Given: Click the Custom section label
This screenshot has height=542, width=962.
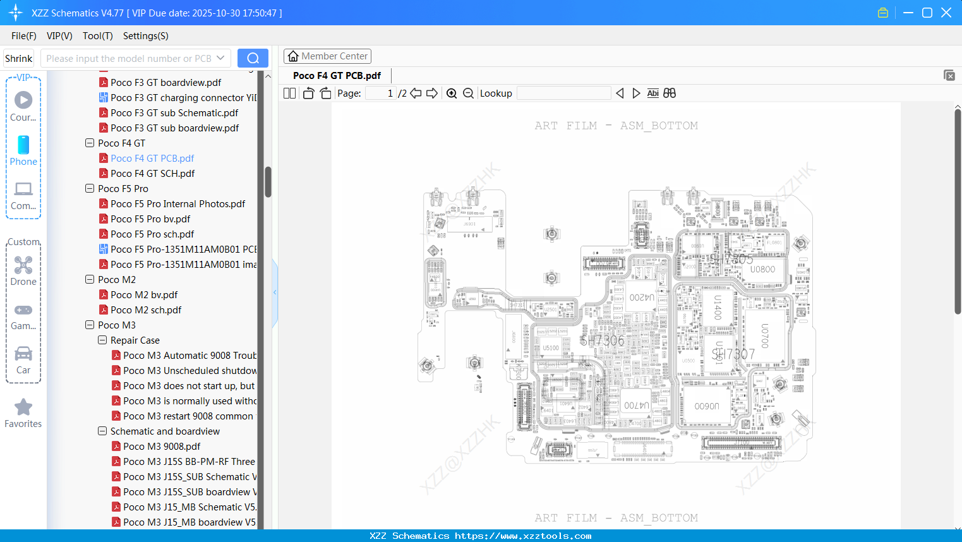Looking at the screenshot, I should pyautogui.click(x=23, y=242).
